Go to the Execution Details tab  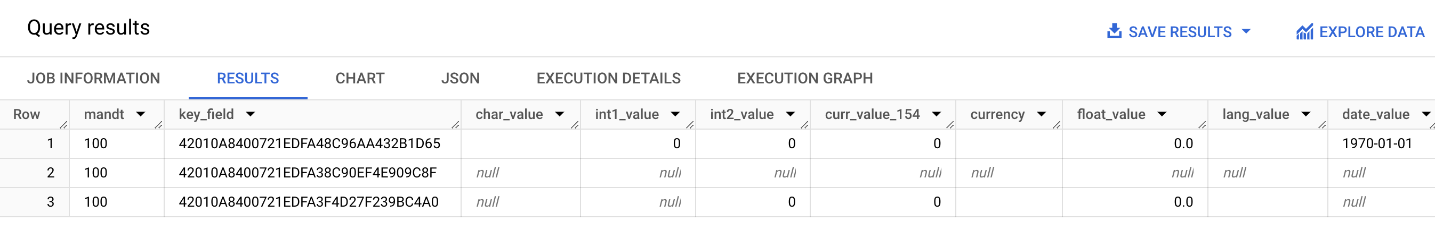click(x=608, y=78)
